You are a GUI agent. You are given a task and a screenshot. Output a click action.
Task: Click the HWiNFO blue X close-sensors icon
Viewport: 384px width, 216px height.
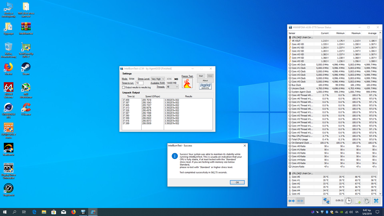tap(376, 201)
